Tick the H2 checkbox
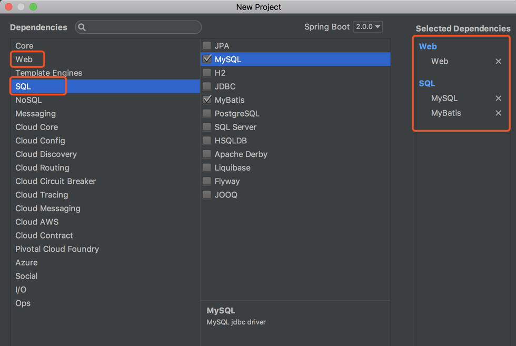Image resolution: width=516 pixels, height=346 pixels. 206,73
